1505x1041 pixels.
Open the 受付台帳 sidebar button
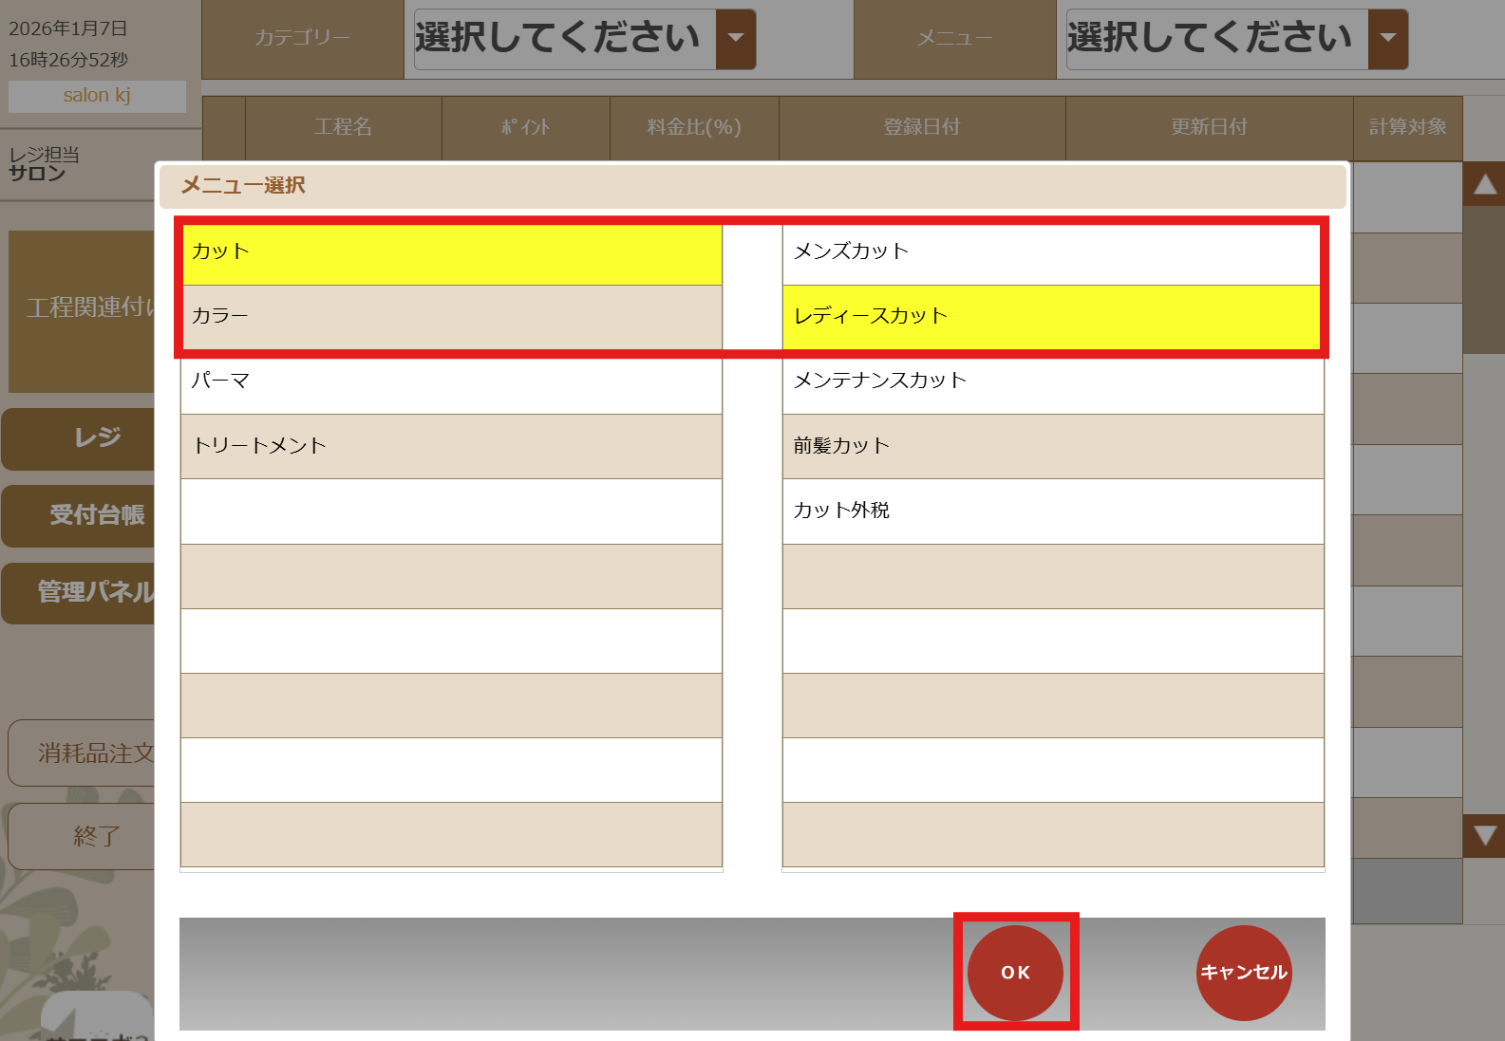tap(81, 515)
